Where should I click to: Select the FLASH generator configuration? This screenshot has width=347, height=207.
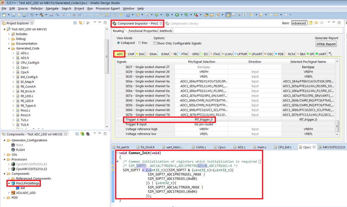(x=20, y=150)
